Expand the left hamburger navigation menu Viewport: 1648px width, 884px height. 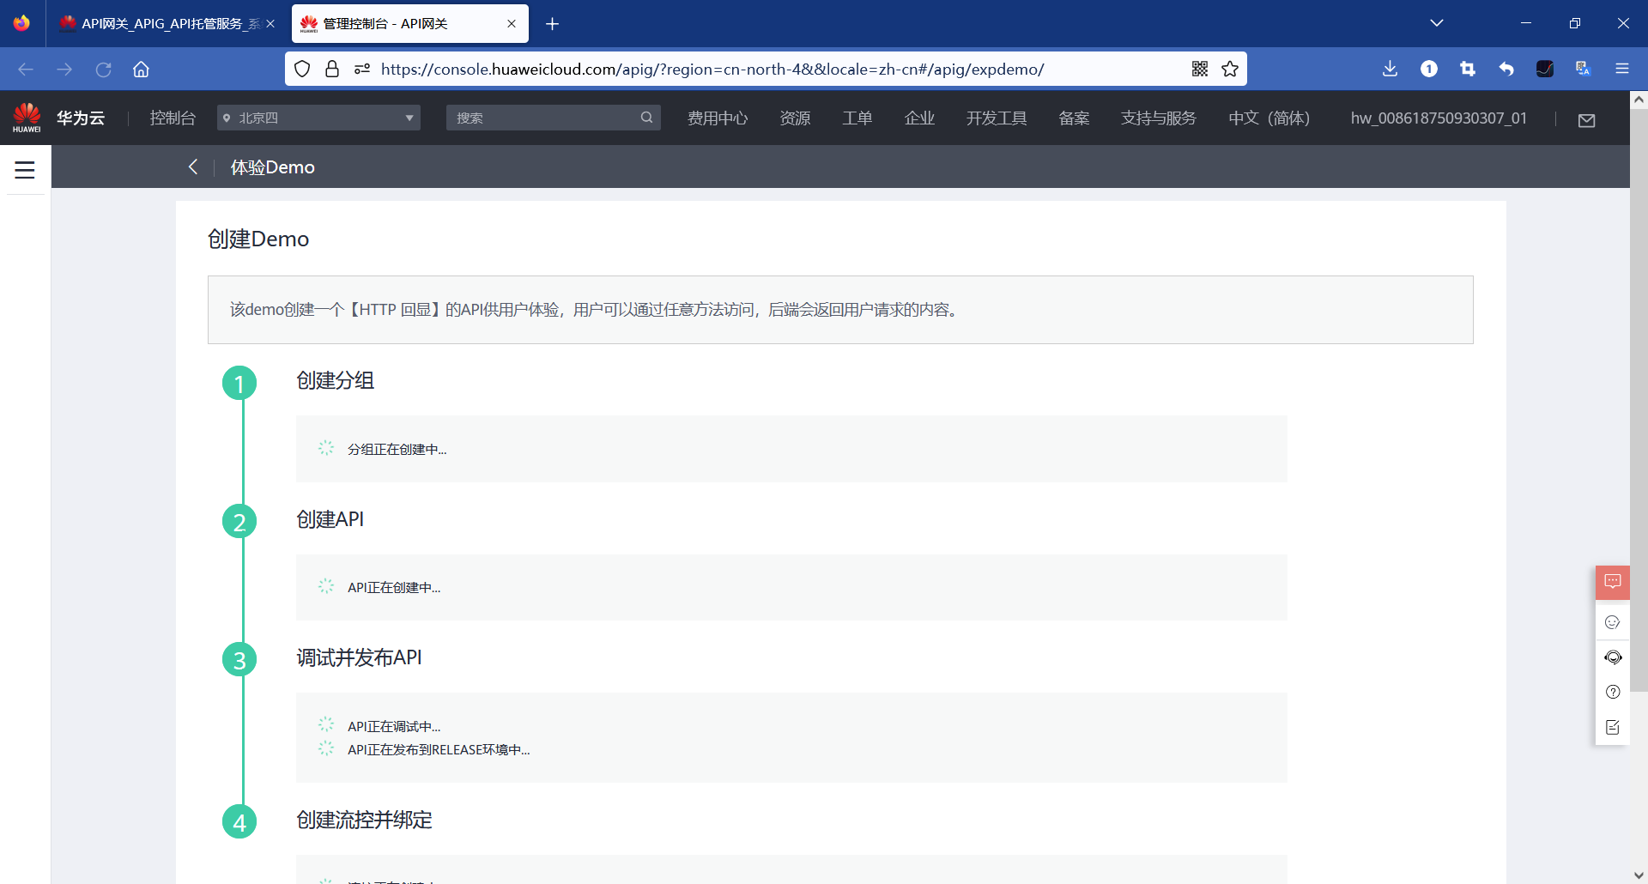point(25,170)
